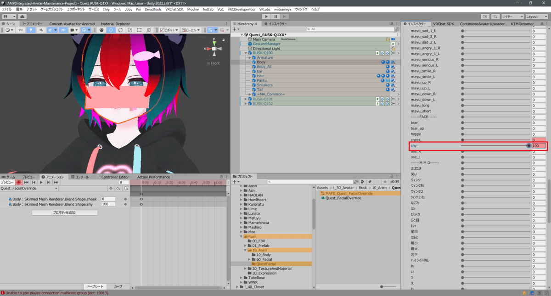Expand the Armature object in Hierarchy
Image resolution: width=551 pixels, height=296 pixels.
coord(250,58)
